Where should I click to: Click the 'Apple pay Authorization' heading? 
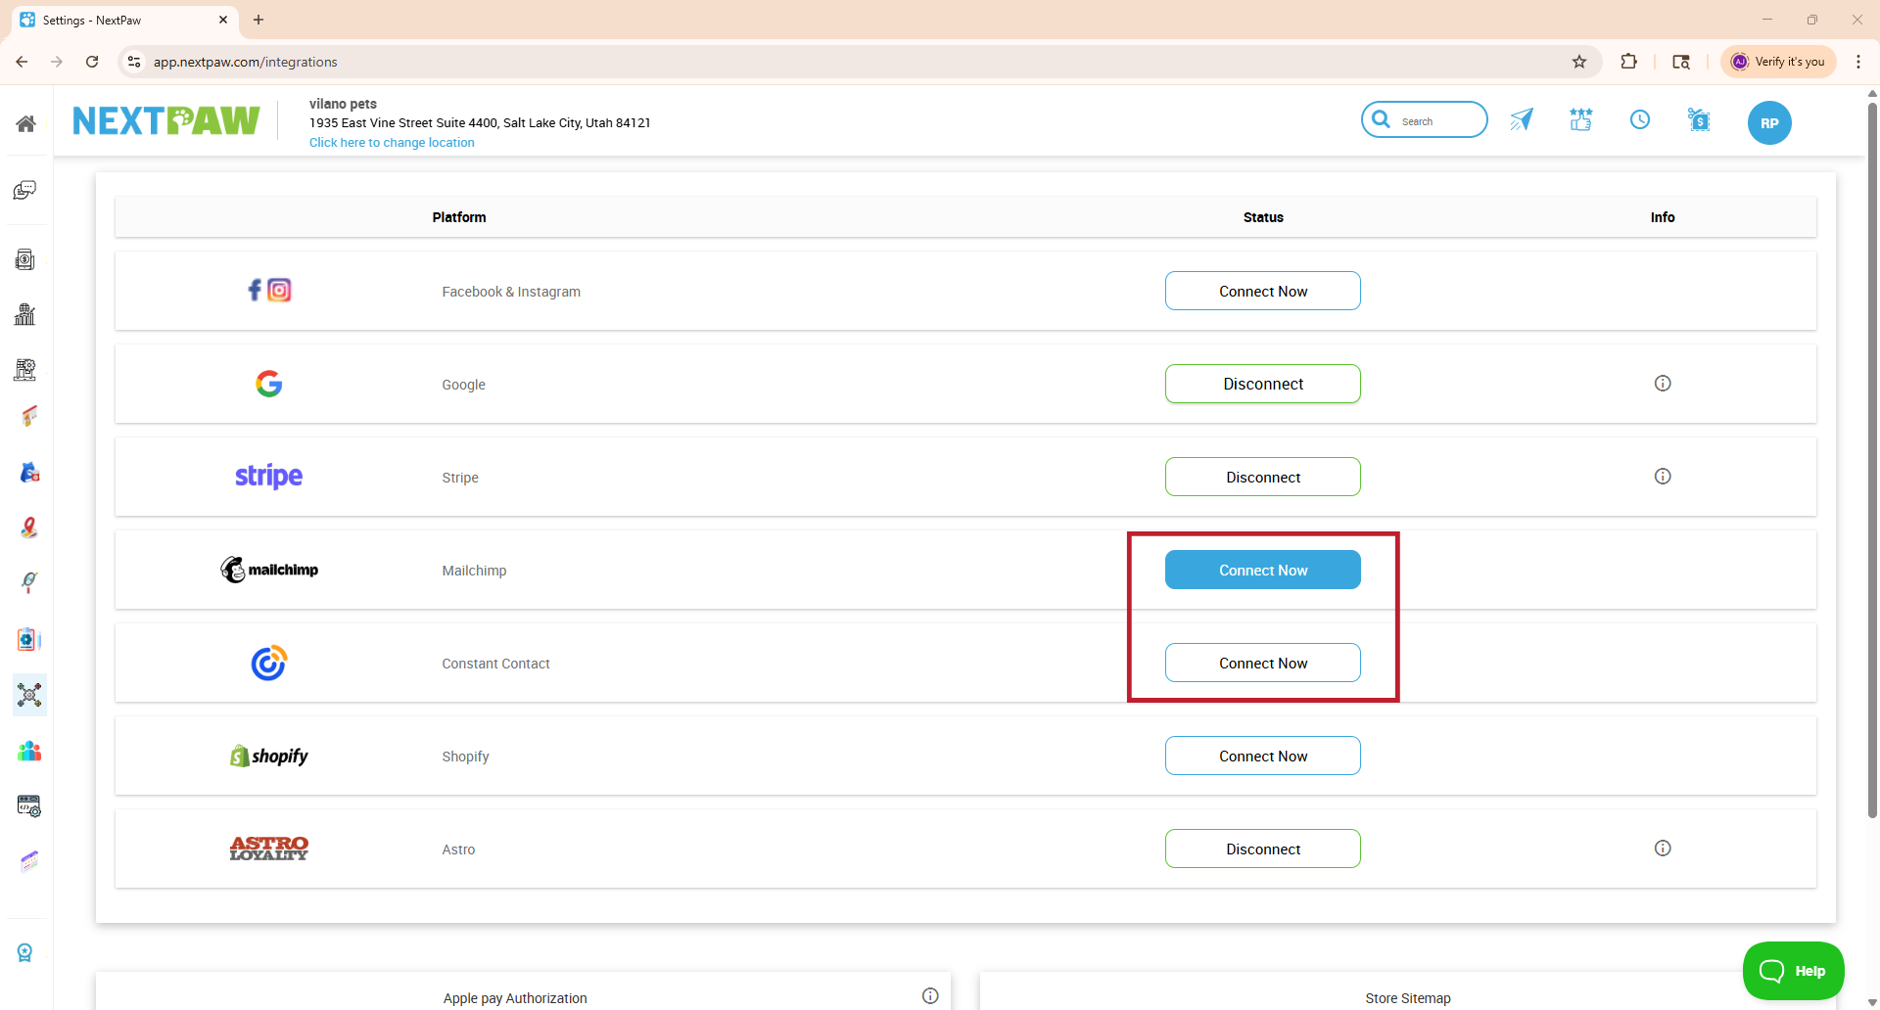tap(515, 998)
